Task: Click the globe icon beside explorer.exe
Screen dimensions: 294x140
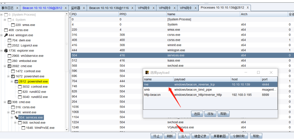Action: pyautogui.click(x=6, y=50)
